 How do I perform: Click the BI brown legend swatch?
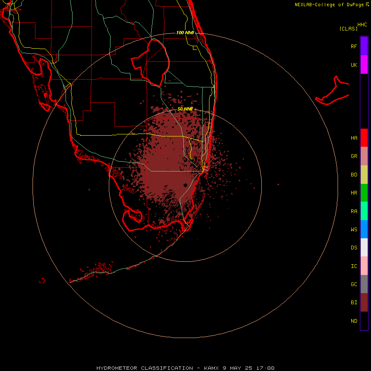coord(364,303)
